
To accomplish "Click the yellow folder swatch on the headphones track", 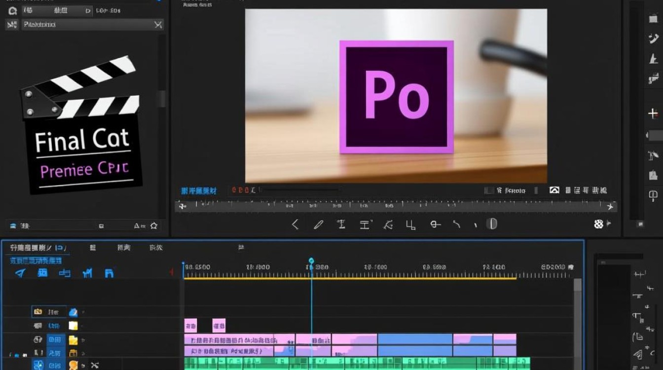I will coord(73,339).
